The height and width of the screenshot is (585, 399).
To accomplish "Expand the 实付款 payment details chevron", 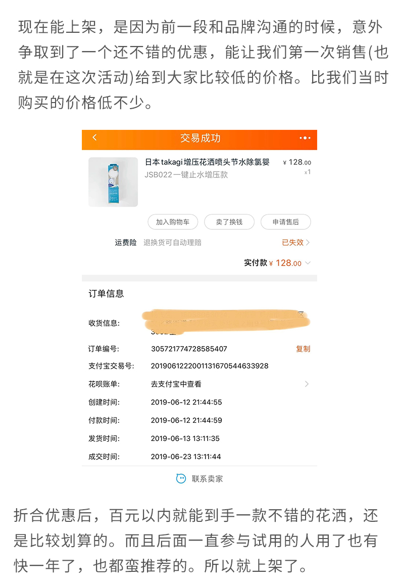I will [x=308, y=263].
